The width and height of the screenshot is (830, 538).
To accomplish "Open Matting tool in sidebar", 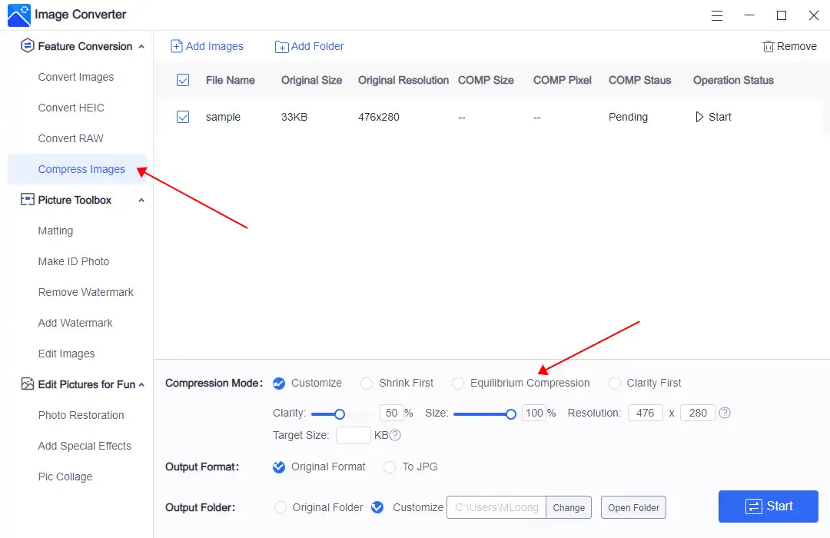I will [55, 231].
